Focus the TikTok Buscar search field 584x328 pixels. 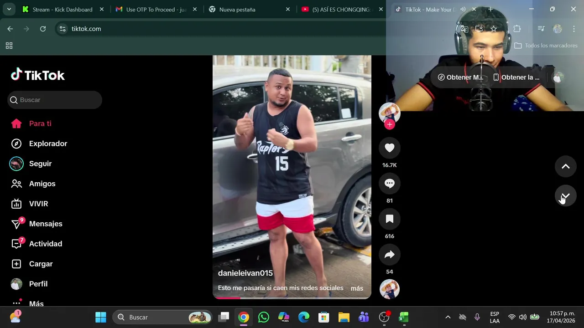pos(55,100)
